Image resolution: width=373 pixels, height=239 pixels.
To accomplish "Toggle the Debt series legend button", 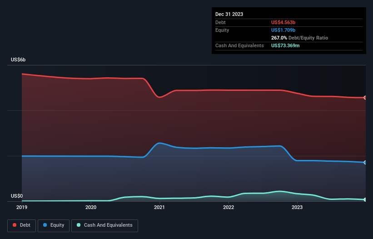I will [x=21, y=225].
